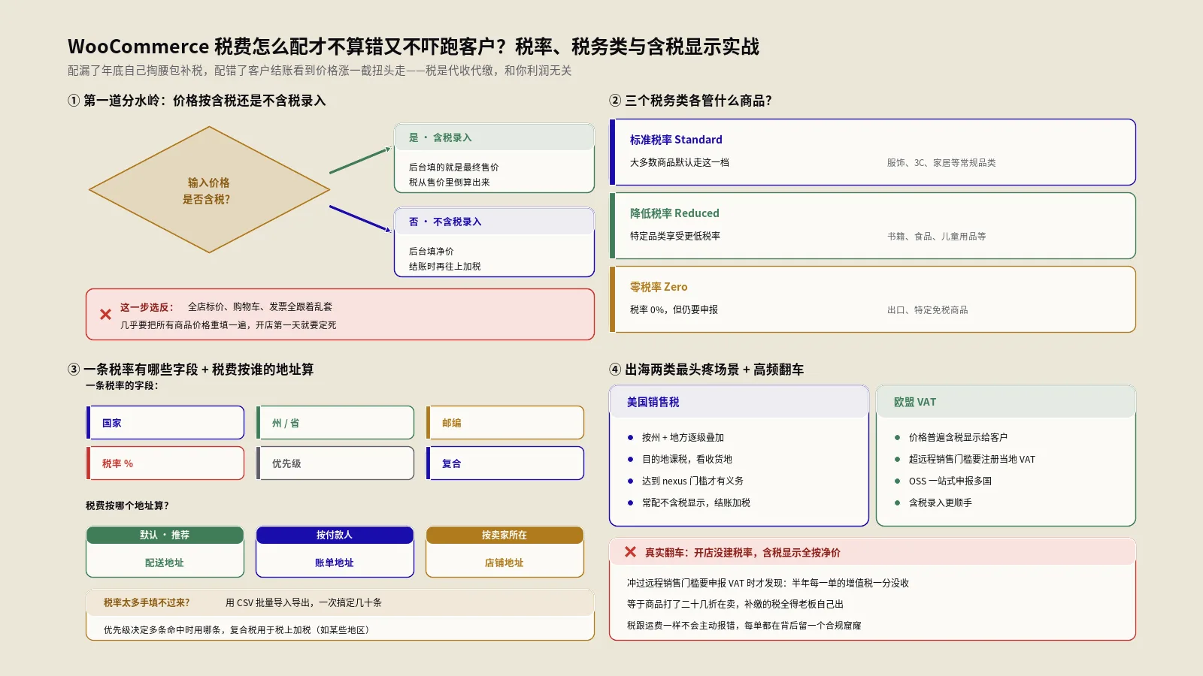This screenshot has width=1203, height=676.
Task: Click section heading ④ 出海两类最头疼场景
Action: click(x=706, y=370)
